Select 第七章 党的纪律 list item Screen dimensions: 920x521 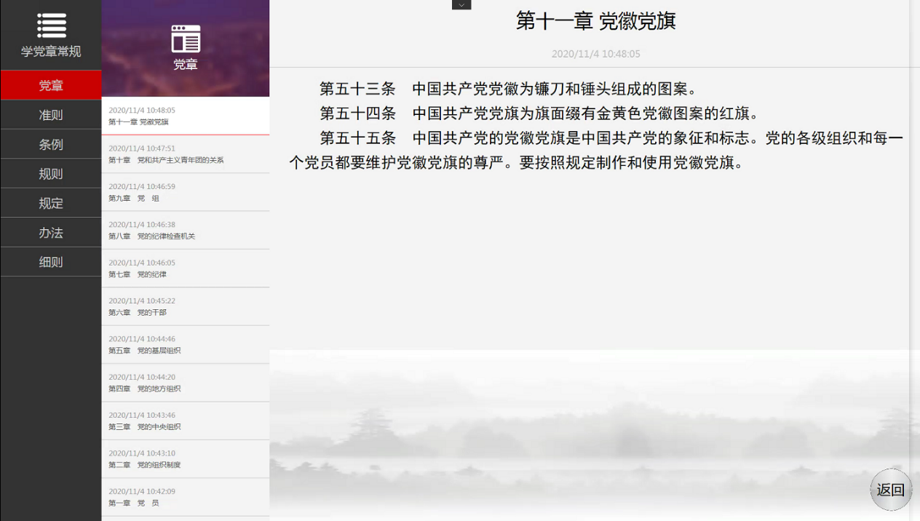pyautogui.click(x=185, y=269)
